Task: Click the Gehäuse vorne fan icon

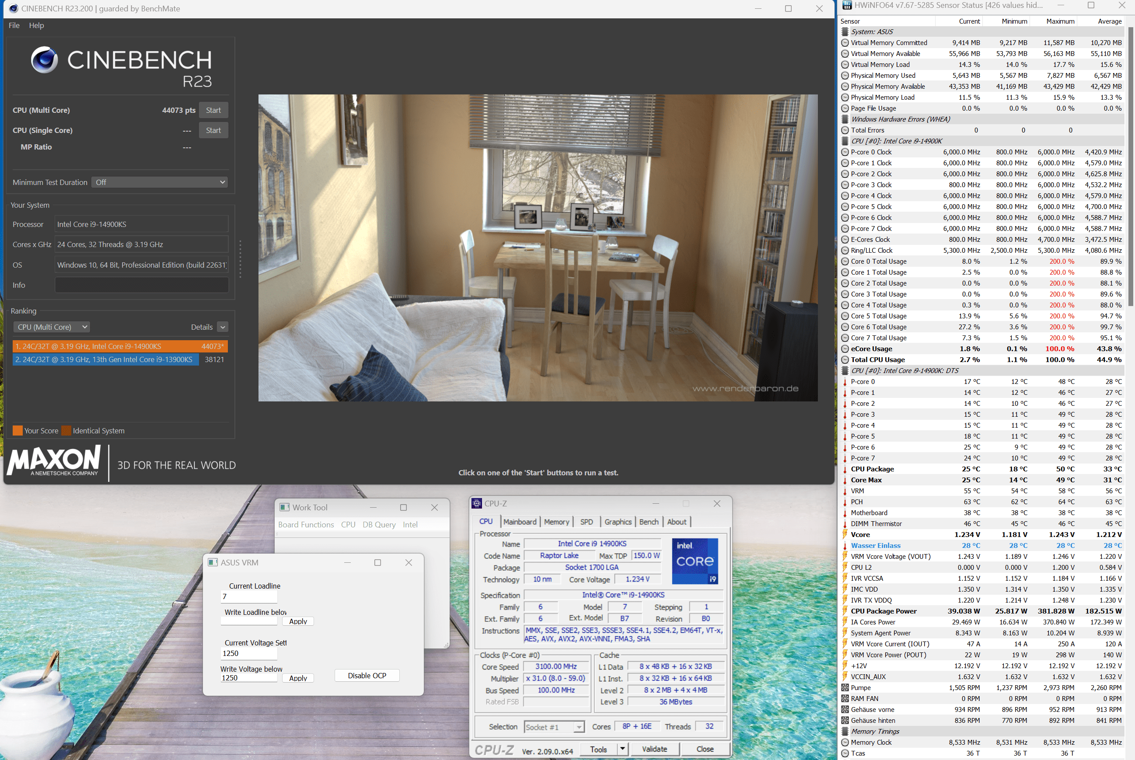Action: (845, 710)
